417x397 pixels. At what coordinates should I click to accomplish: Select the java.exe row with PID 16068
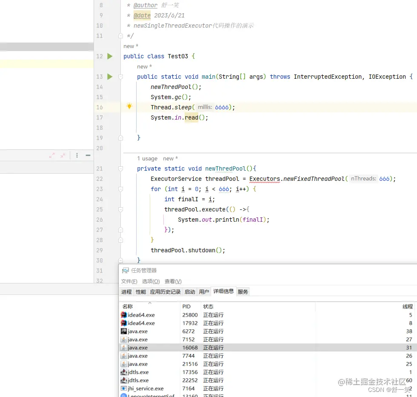point(268,348)
